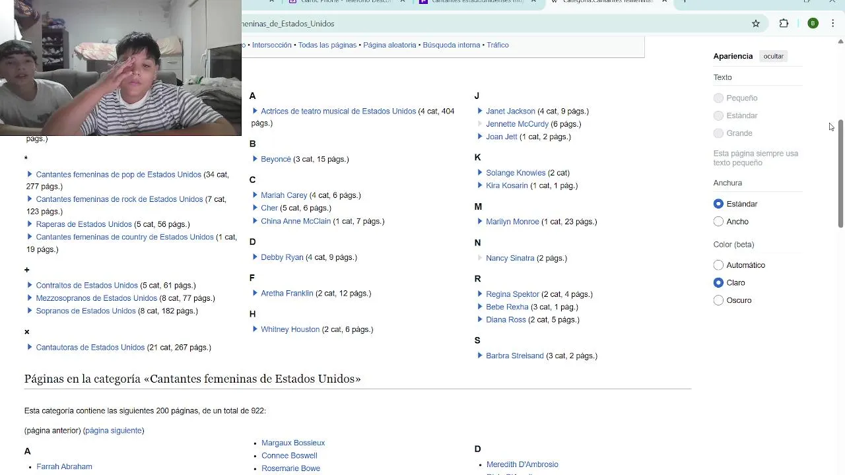Choose Estándar under Anchura
845x475 pixels.
point(718,204)
